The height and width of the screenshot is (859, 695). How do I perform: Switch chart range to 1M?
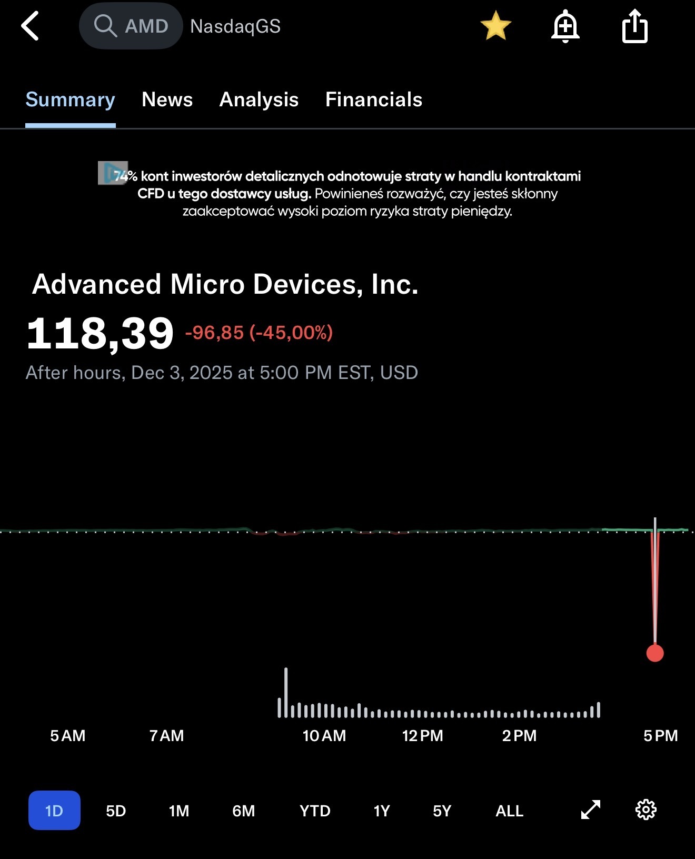179,811
